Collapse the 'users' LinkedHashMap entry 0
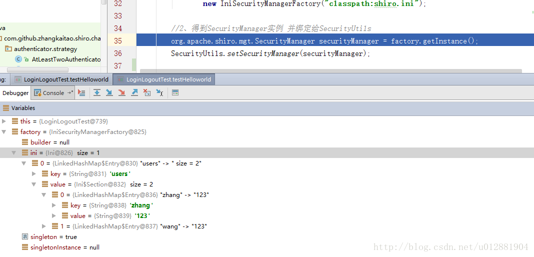Screen dimensions: 534x257 pos(24,163)
